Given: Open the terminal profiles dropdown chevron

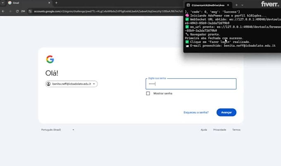Looking at the screenshot, I should (x=242, y=5).
